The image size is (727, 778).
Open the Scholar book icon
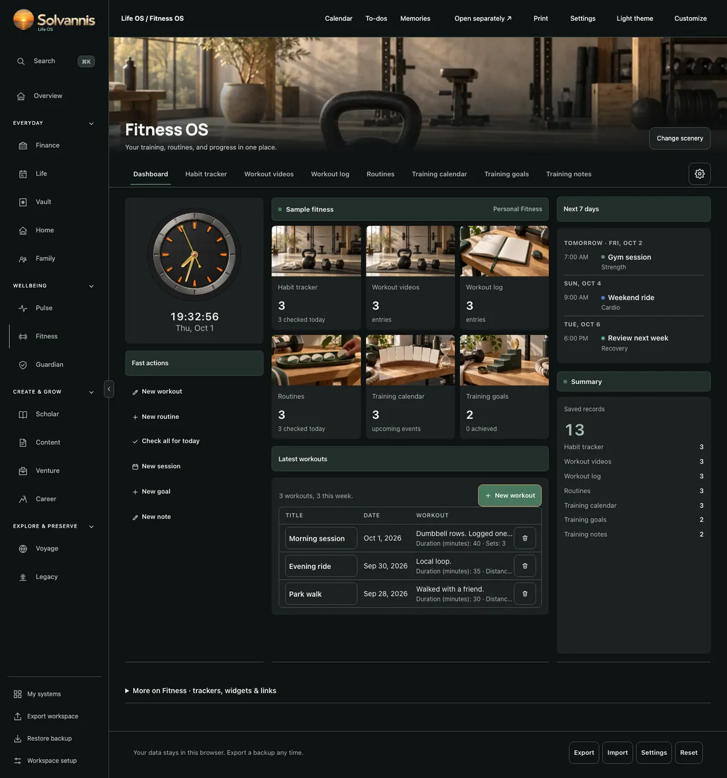23,414
